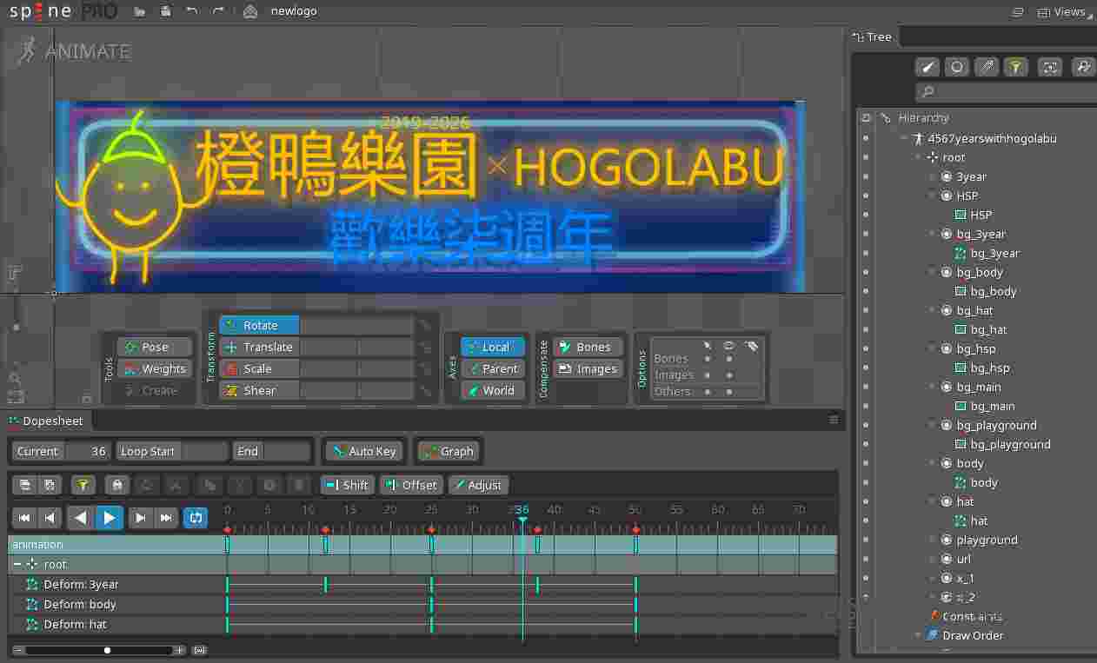
Task: Collapse the root row in the dopesheet
Action: tap(17, 564)
